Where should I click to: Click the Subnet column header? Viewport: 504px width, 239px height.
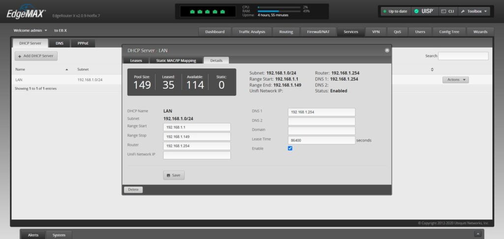tap(83, 69)
